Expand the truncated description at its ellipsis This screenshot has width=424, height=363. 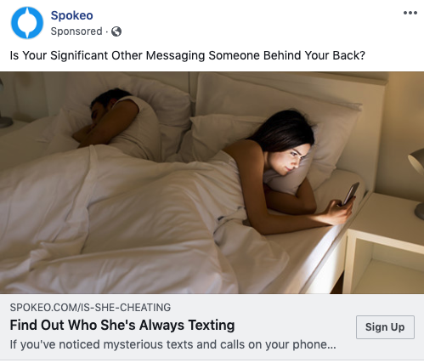pyautogui.click(x=331, y=345)
